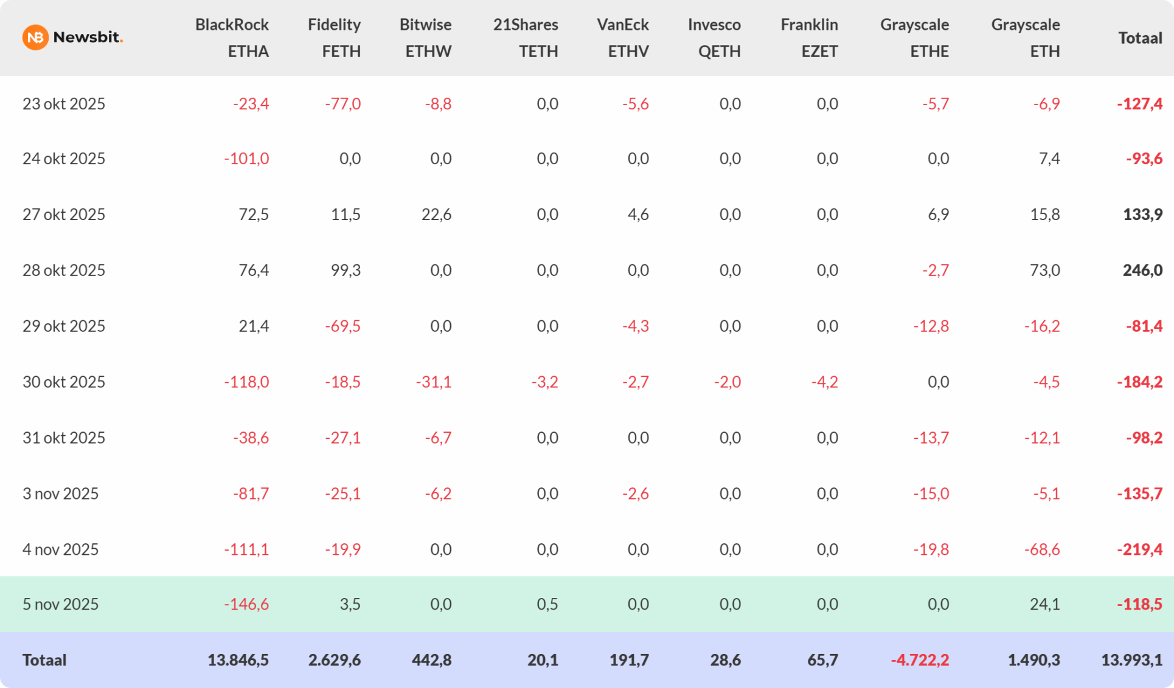Click the 21Shares TETH column header

(526, 38)
